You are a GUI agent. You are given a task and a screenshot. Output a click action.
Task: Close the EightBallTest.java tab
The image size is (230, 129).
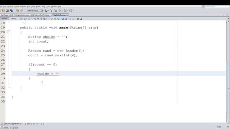68,15
